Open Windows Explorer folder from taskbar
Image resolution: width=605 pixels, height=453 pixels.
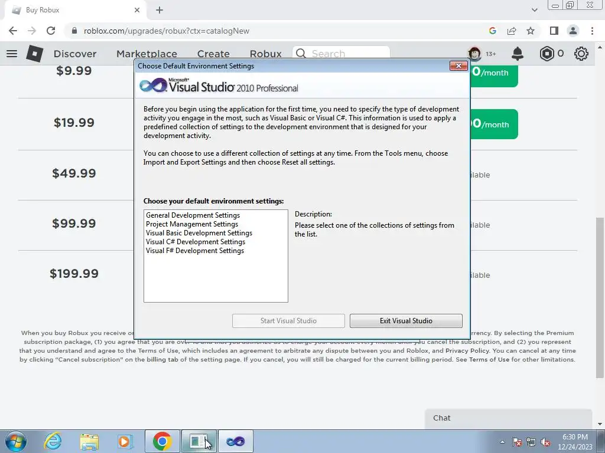point(89,441)
